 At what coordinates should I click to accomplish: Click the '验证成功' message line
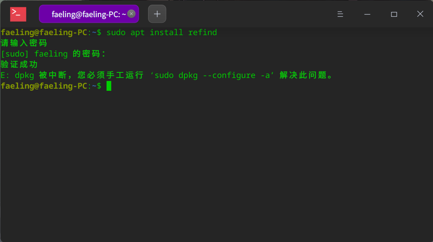[19, 65]
